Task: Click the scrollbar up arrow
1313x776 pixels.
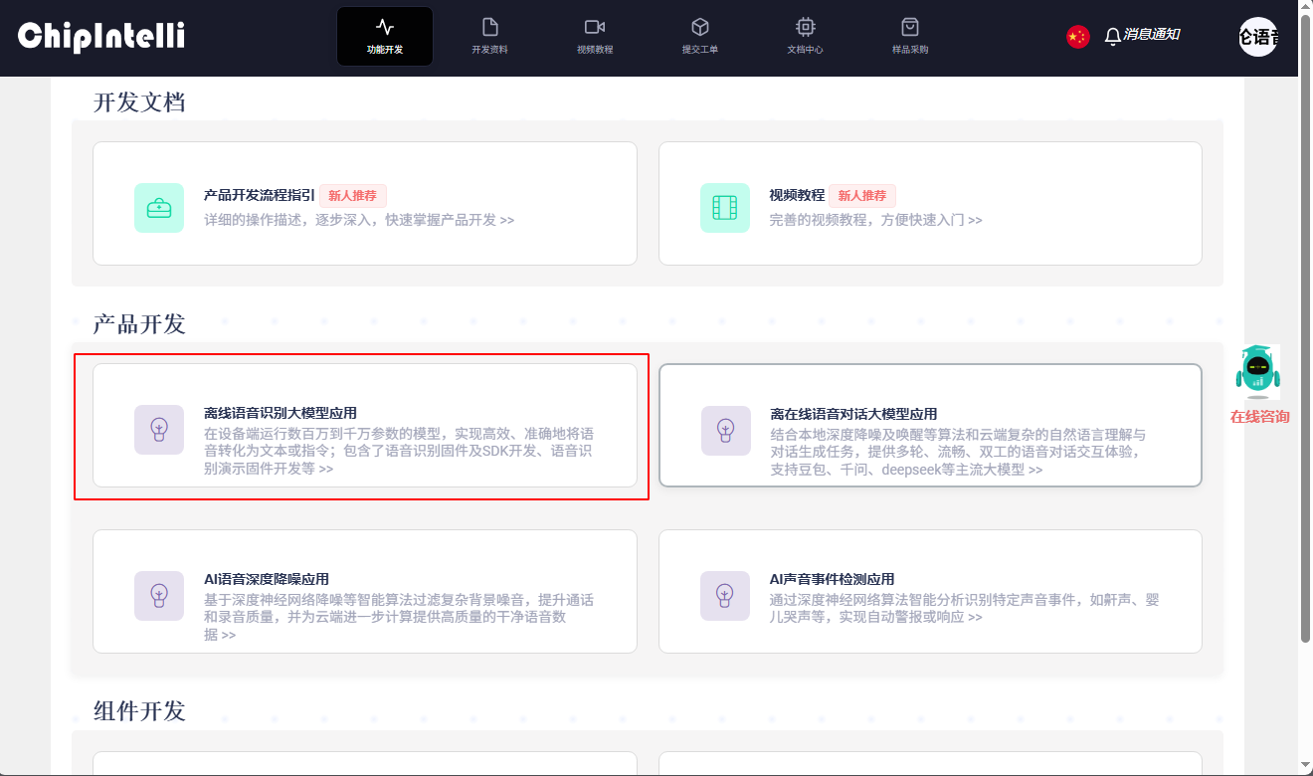Action: [1305, 7]
